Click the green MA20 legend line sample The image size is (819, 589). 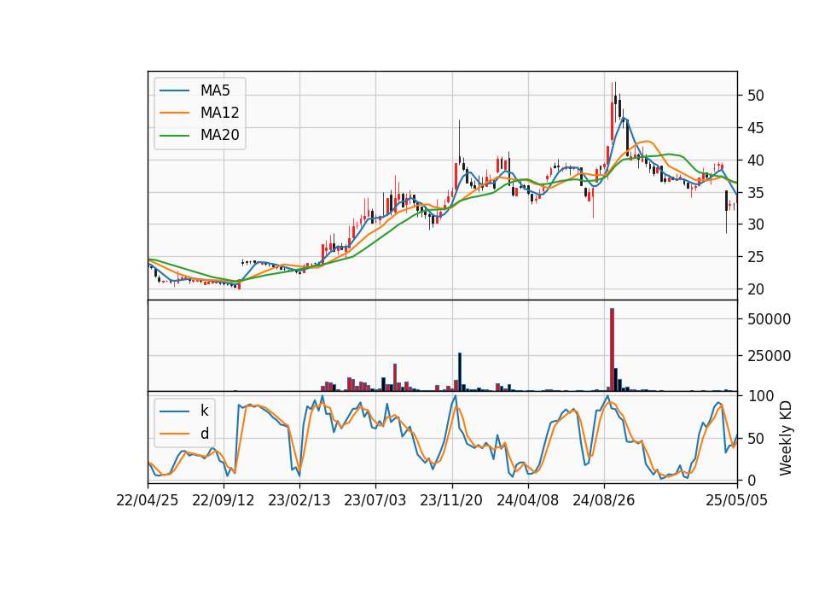click(174, 135)
